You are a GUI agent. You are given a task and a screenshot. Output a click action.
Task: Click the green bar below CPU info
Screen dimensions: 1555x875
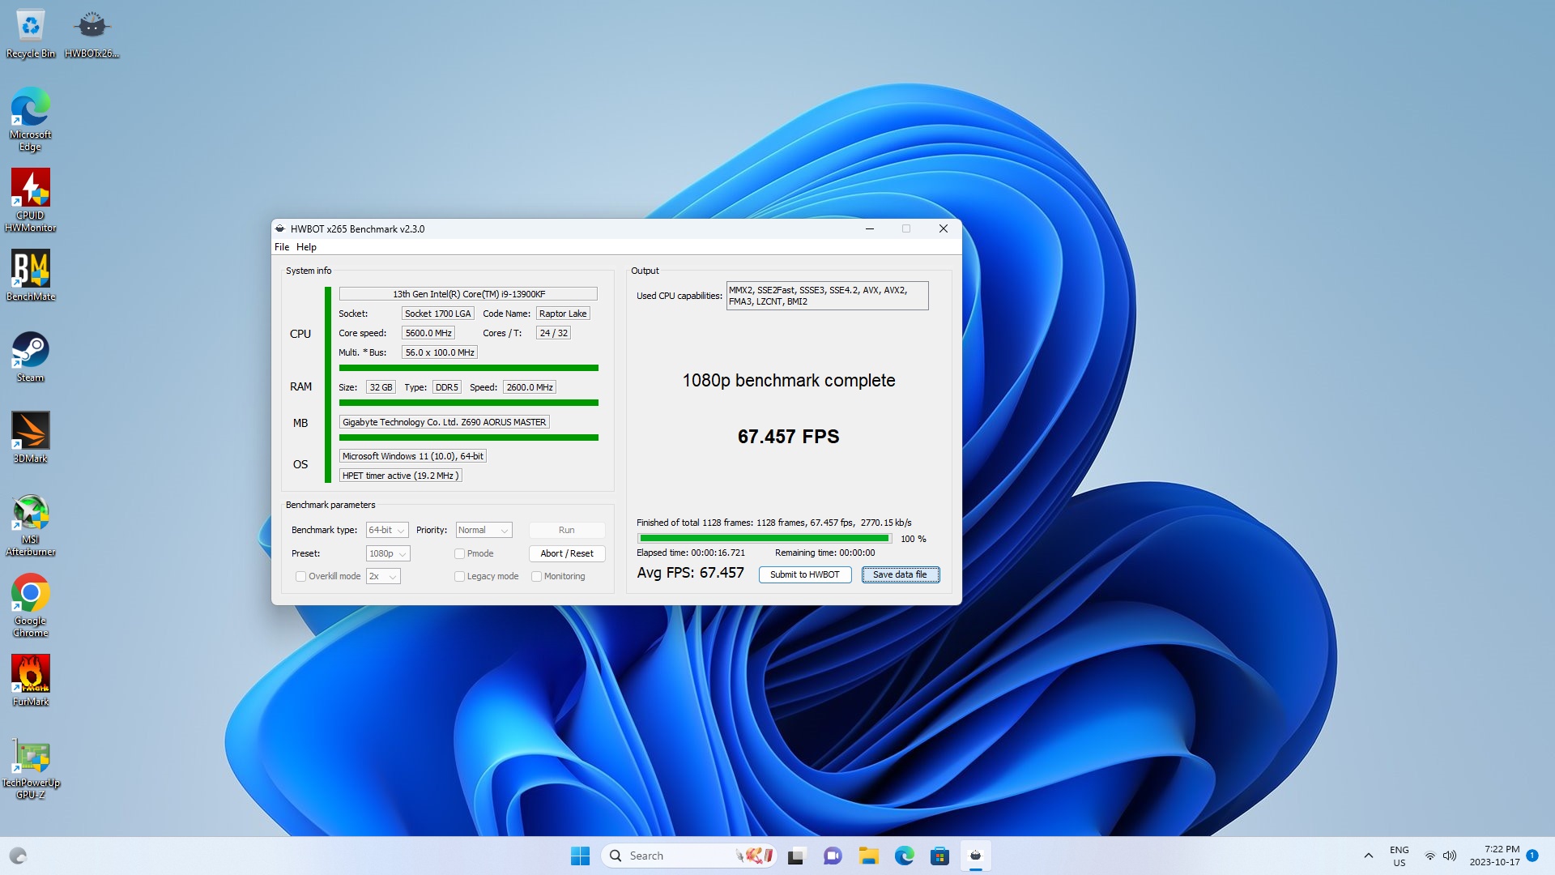coord(469,368)
